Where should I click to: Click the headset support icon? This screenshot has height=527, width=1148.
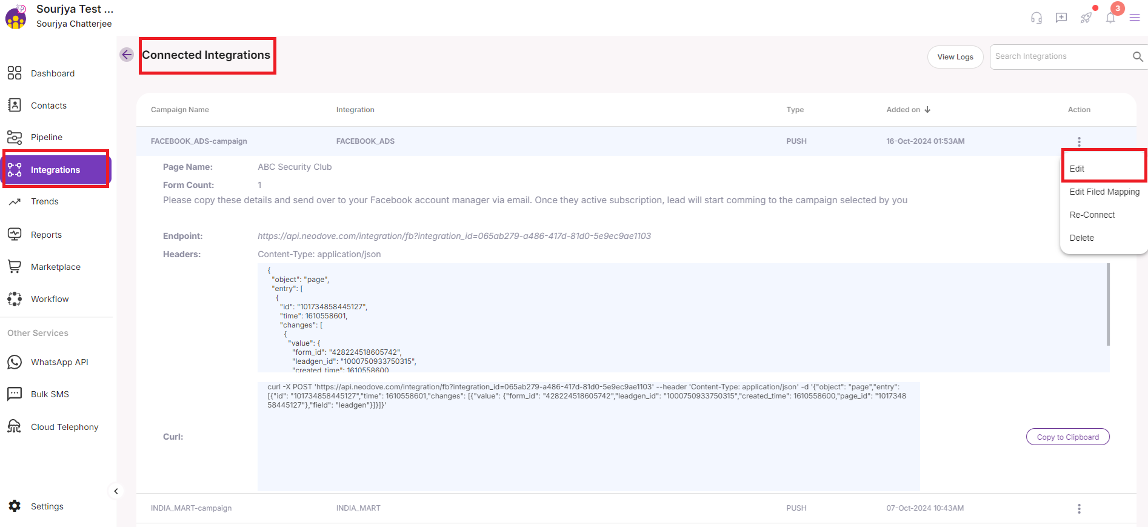(1036, 18)
